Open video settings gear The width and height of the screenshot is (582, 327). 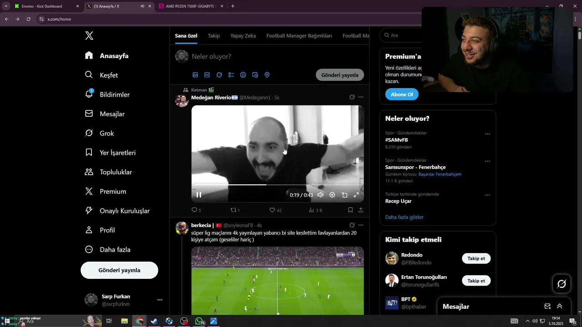(x=332, y=195)
